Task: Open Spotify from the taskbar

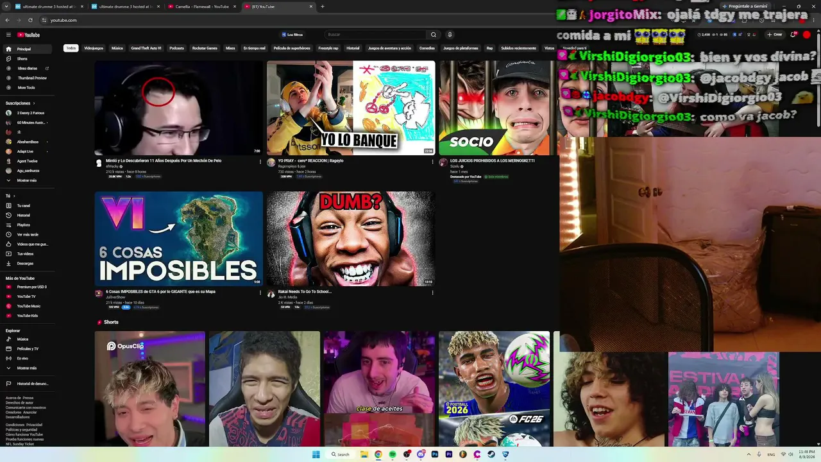Action: pos(393,454)
